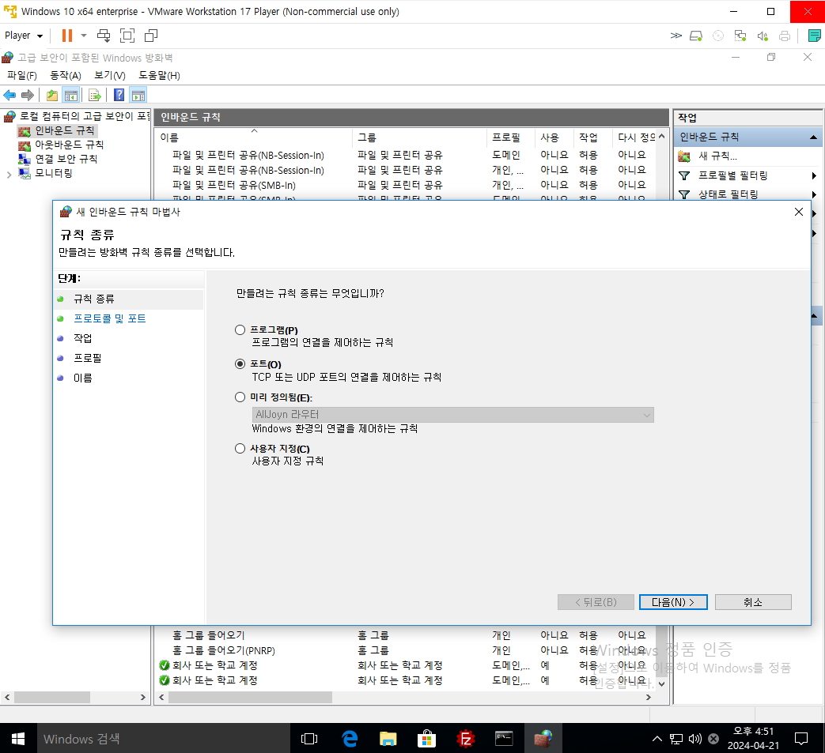The width and height of the screenshot is (825, 753).
Task: Click the back arrow in MMC toolbar
Action: coord(9,95)
